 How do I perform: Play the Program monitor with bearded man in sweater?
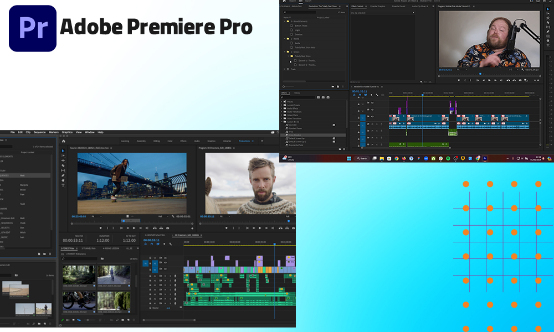click(x=260, y=229)
